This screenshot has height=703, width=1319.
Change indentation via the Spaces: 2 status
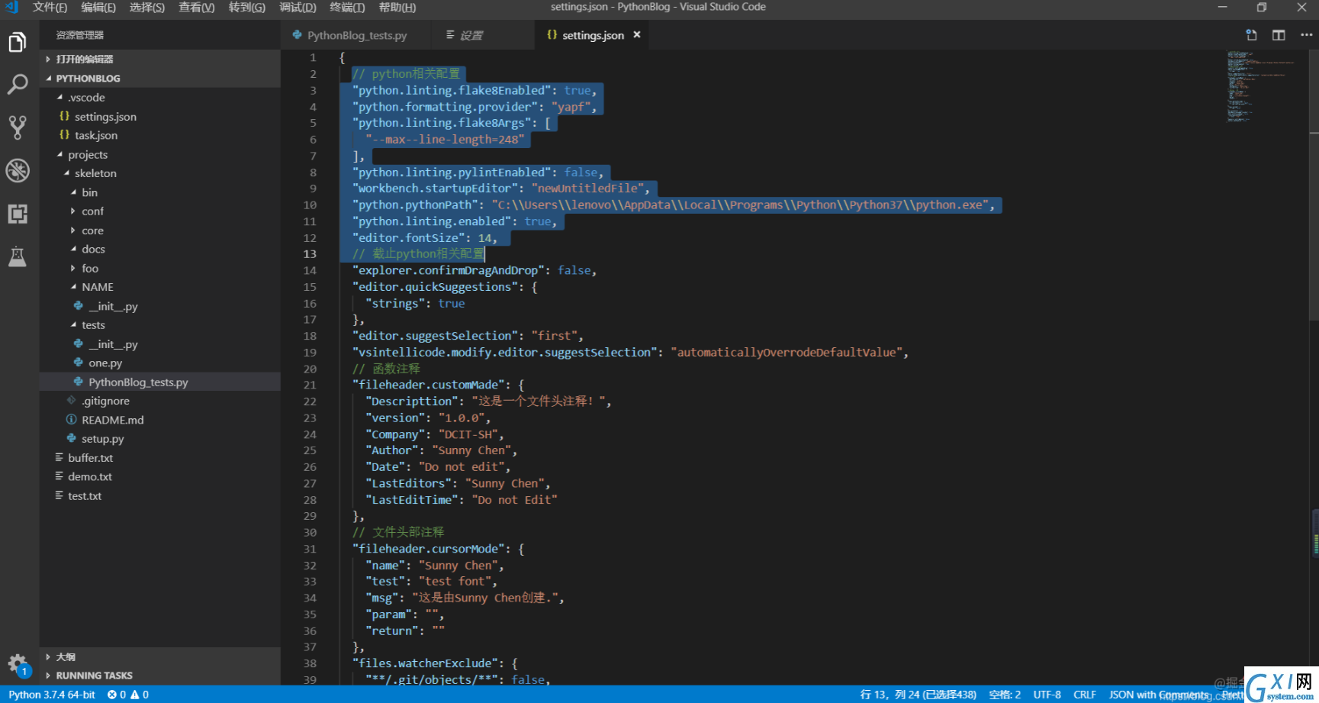1005,695
